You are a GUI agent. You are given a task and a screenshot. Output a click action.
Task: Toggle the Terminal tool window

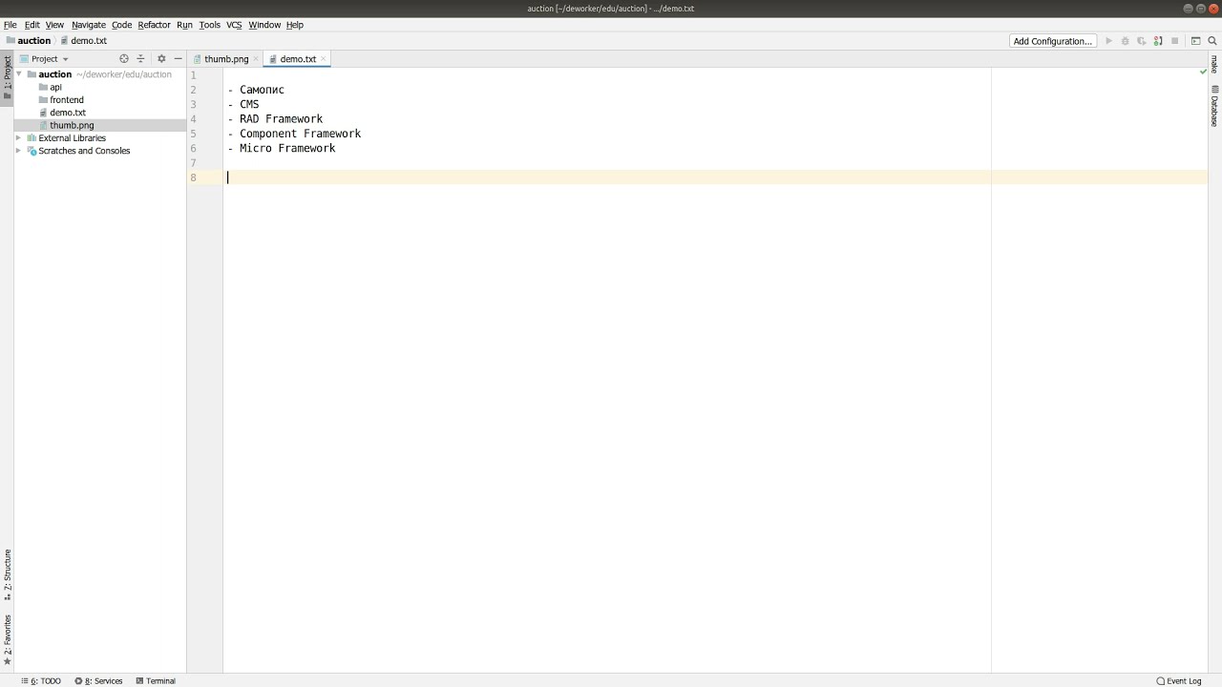click(156, 681)
